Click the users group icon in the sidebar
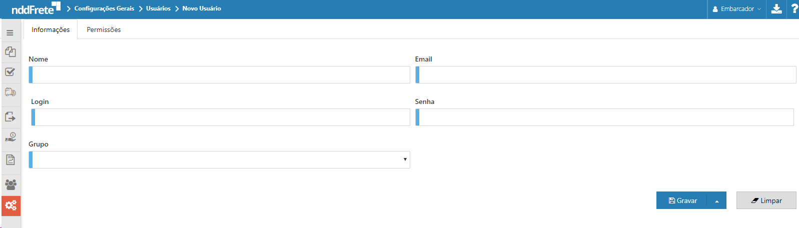 (11, 184)
